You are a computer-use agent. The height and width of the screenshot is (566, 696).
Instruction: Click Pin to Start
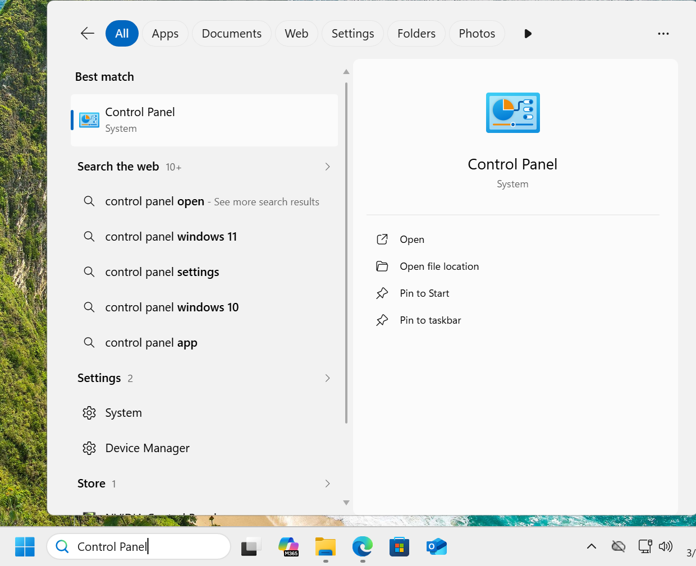click(424, 293)
